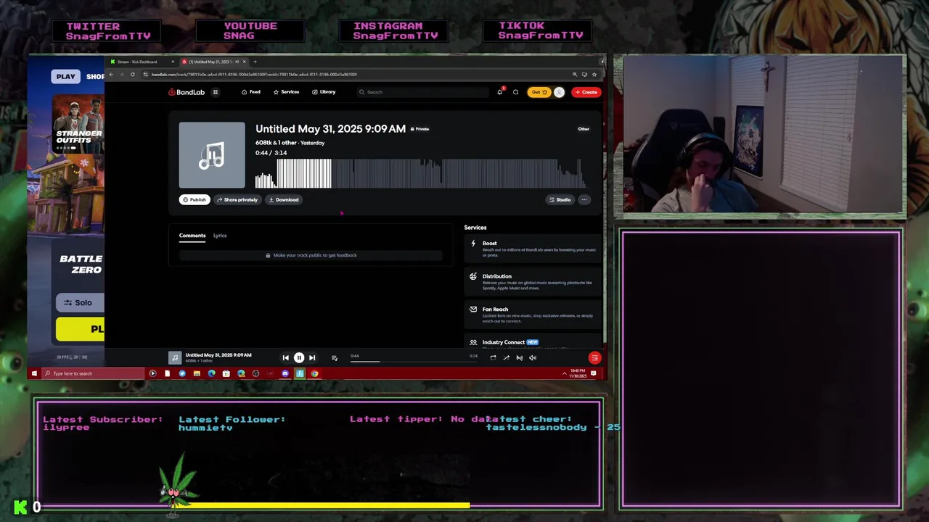
Task: Click the Windows taskbar search box
Action: click(93, 373)
